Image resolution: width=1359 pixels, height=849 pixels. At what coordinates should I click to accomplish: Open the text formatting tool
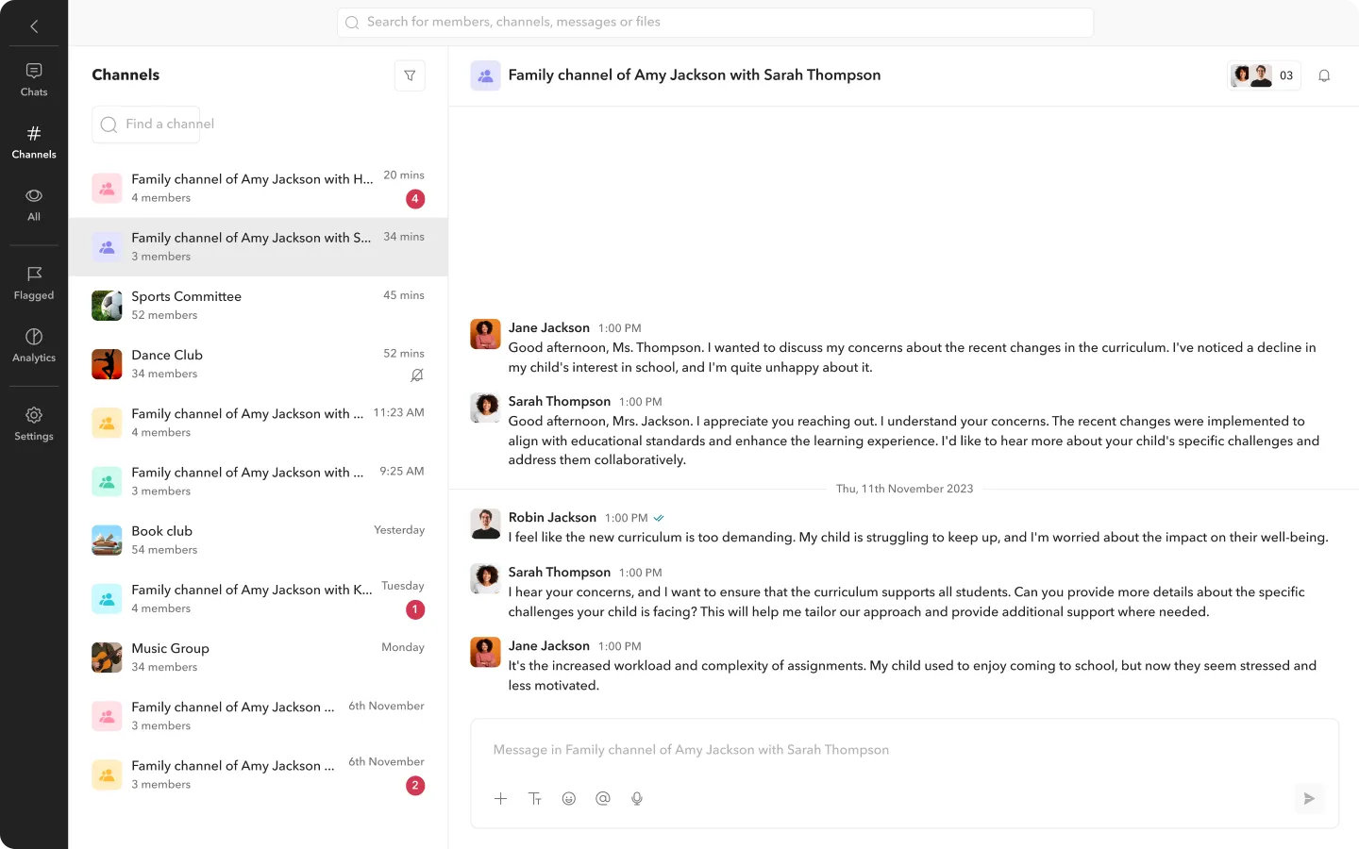click(535, 799)
